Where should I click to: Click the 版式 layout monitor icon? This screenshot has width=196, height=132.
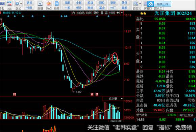click(x=17, y=4)
